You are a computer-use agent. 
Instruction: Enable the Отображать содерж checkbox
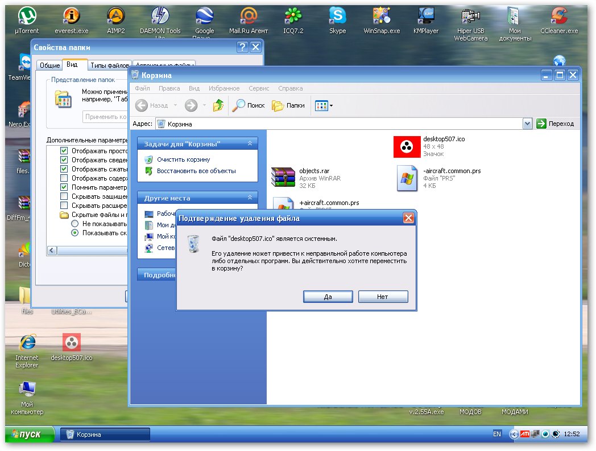(x=64, y=178)
